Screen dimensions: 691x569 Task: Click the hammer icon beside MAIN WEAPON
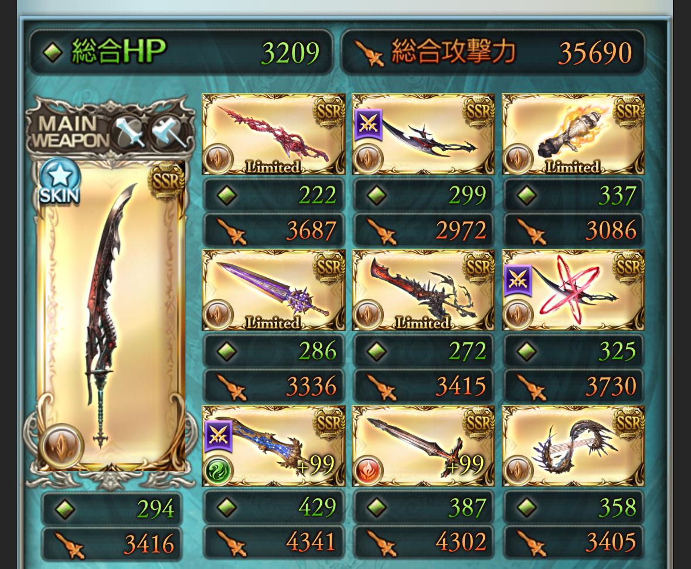(x=168, y=131)
